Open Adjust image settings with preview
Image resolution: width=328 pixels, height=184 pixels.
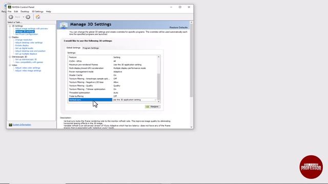[x=31, y=29]
